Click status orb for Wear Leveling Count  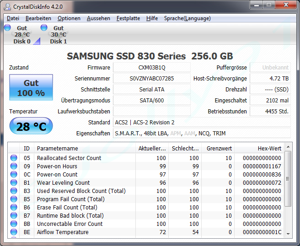14,182
